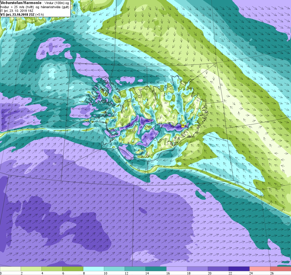This screenshot has width=291, height=275.
Task: Select the light green 2–4 legend swatch
Action: coord(31,269)
